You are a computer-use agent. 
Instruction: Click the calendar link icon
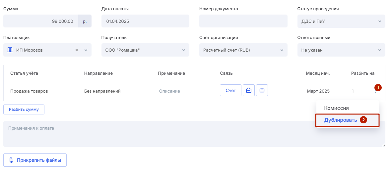262,90
